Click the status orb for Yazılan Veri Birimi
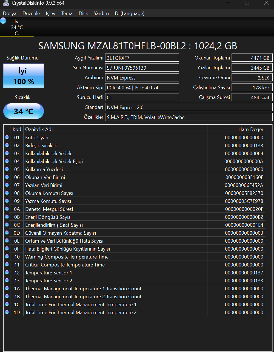274x352 pixels. (x=7, y=185)
